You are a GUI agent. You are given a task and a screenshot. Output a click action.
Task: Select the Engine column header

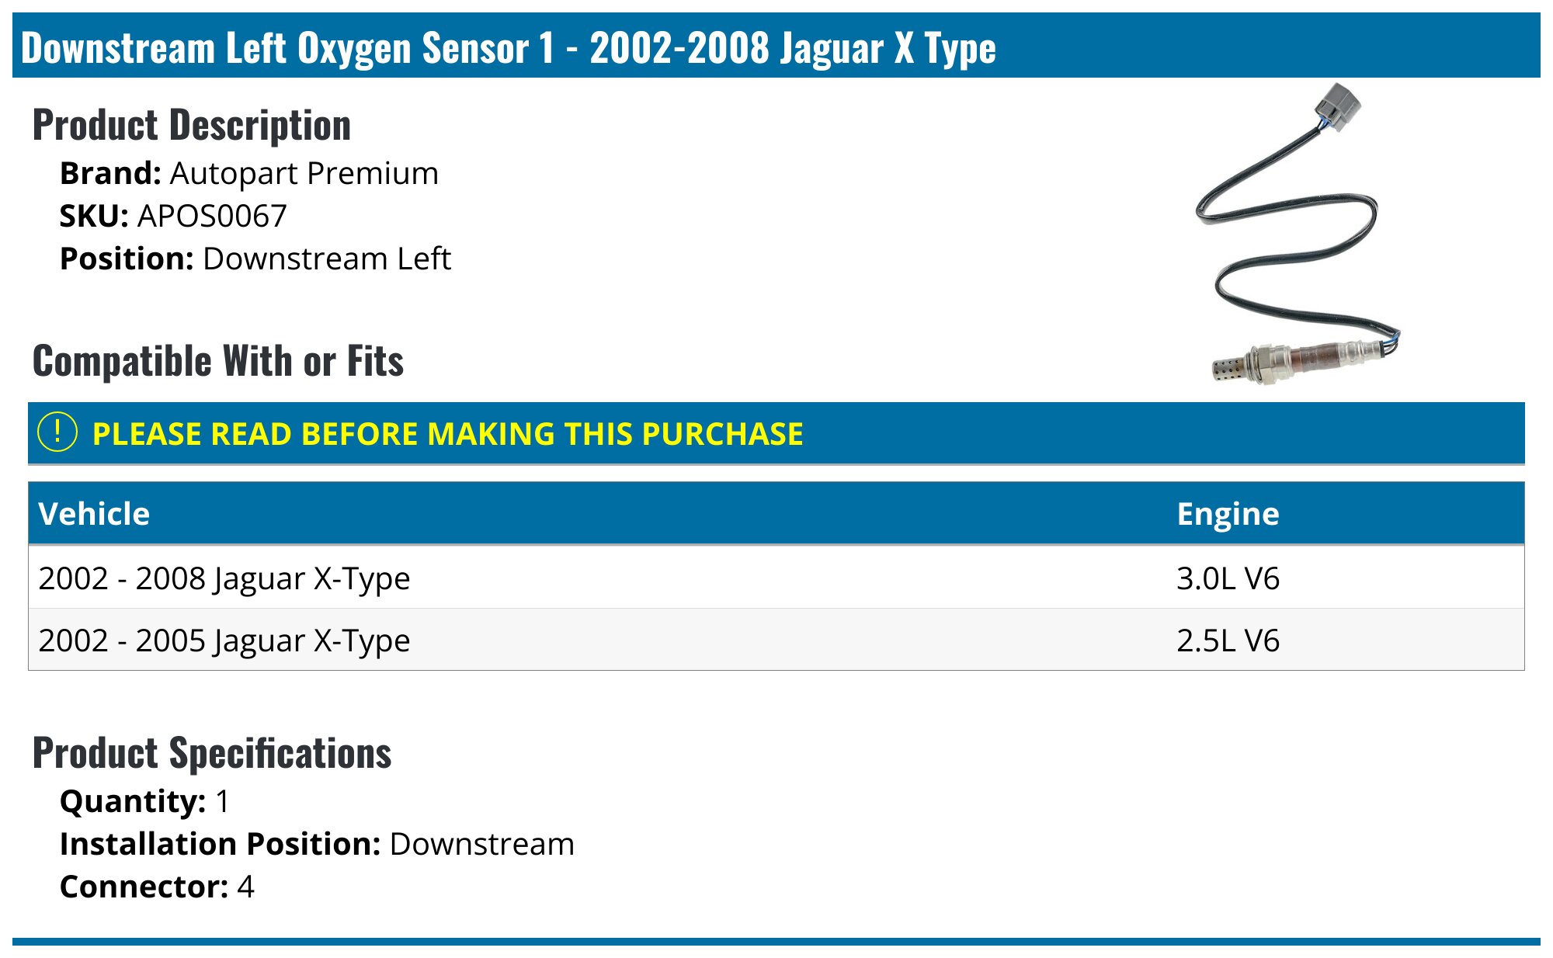point(1228,514)
